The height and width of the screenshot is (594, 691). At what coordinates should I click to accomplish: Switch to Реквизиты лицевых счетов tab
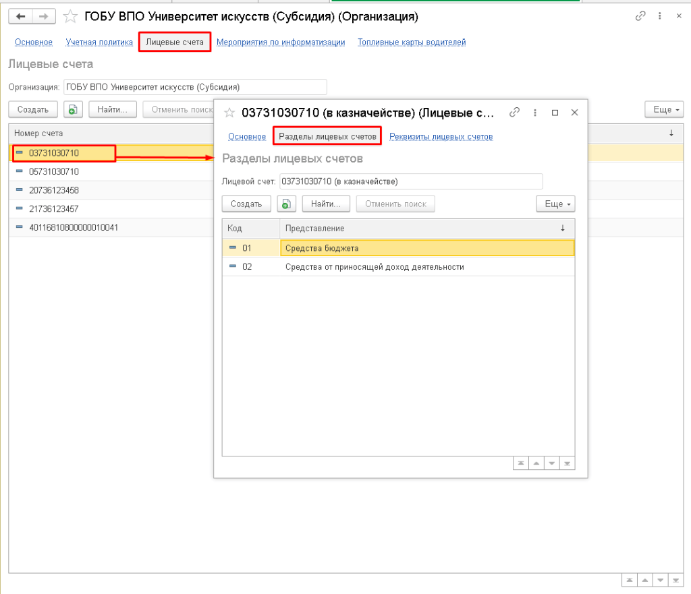[x=441, y=136]
